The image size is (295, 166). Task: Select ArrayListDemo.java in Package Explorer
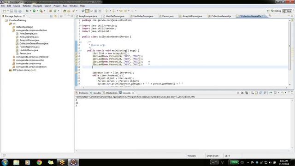point(29,37)
